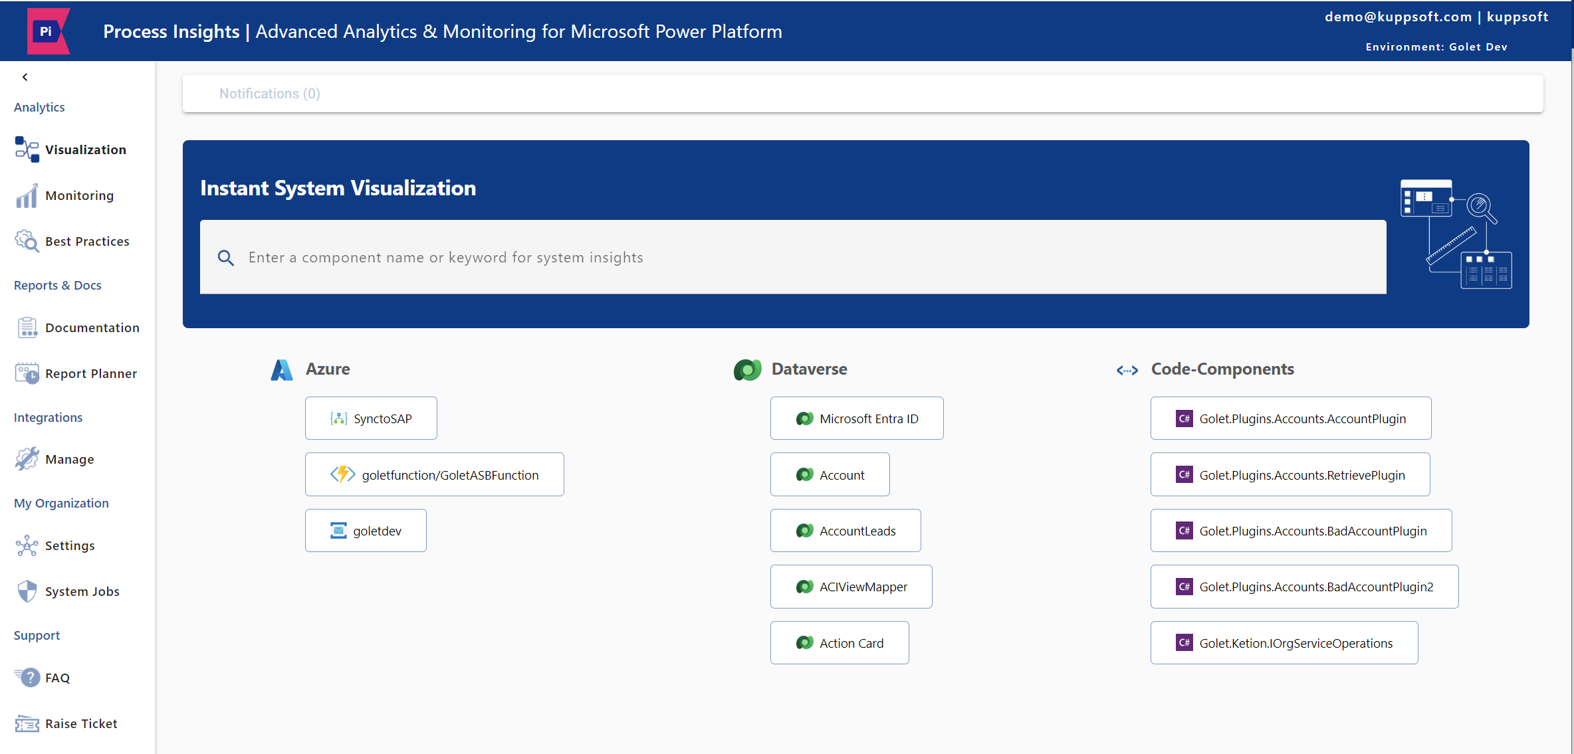1574x754 pixels.
Task: Click the Instant System Visualization title
Action: tap(338, 188)
